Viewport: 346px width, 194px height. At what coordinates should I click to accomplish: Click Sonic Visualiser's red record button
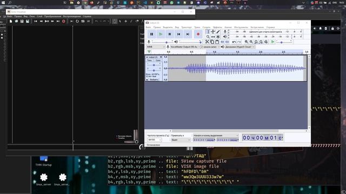click(x=64, y=22)
